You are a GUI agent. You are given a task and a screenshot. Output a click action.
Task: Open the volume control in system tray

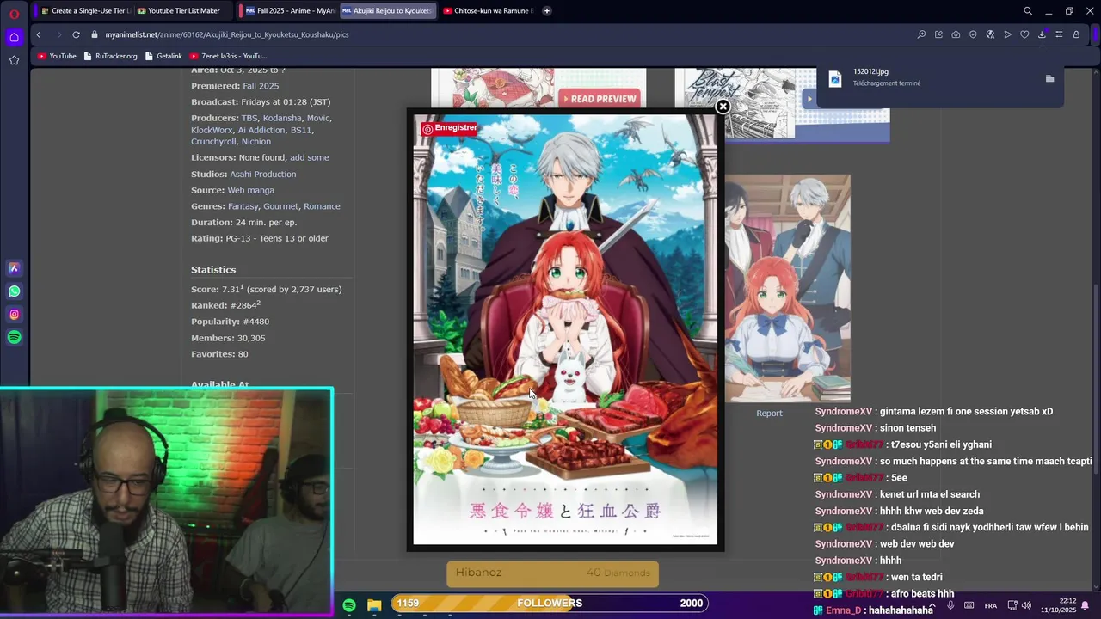[1026, 605]
